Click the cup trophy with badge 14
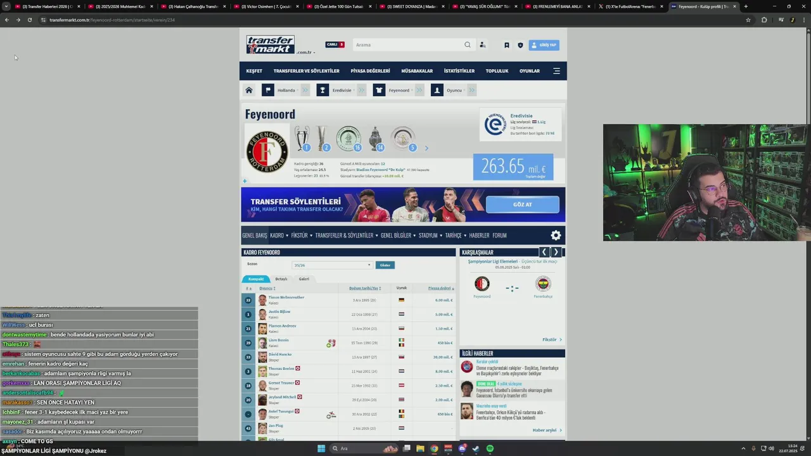 pos(376,139)
